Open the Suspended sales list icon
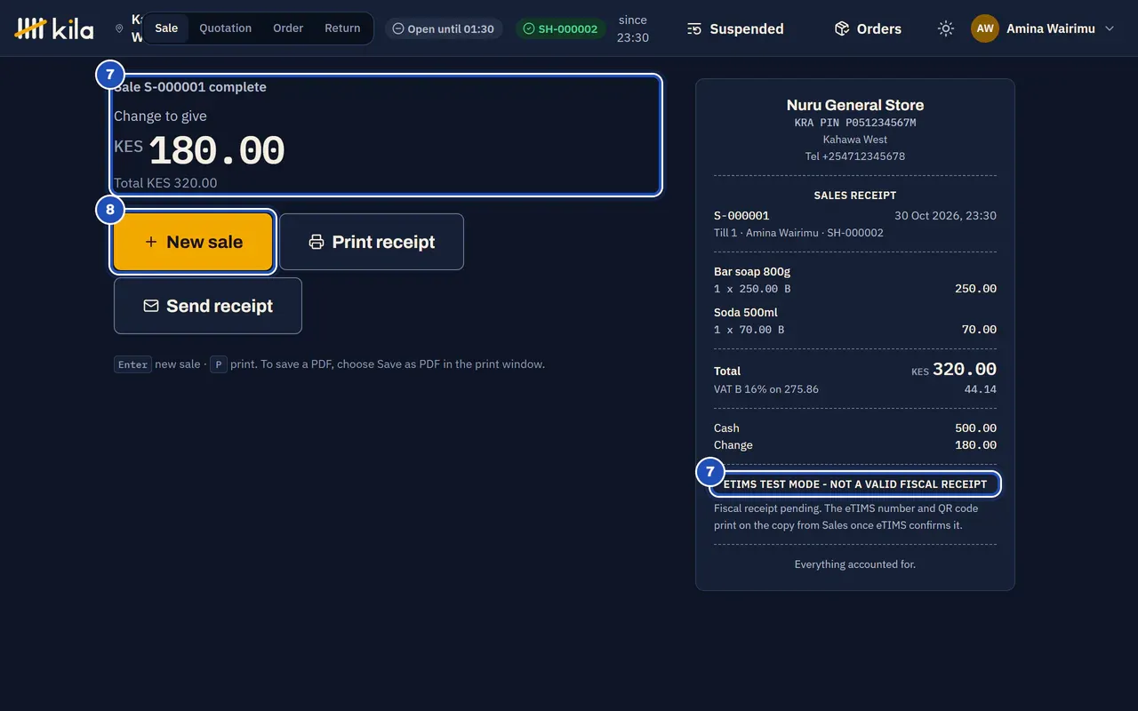Image resolution: width=1138 pixels, height=711 pixels. pyautogui.click(x=694, y=28)
